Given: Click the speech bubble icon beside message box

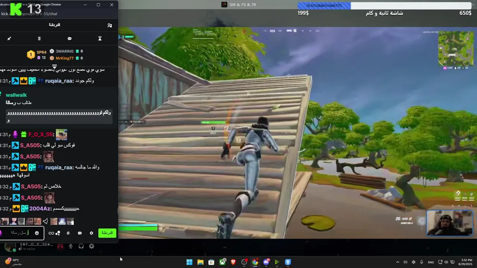Looking at the screenshot, I should pos(80,233).
